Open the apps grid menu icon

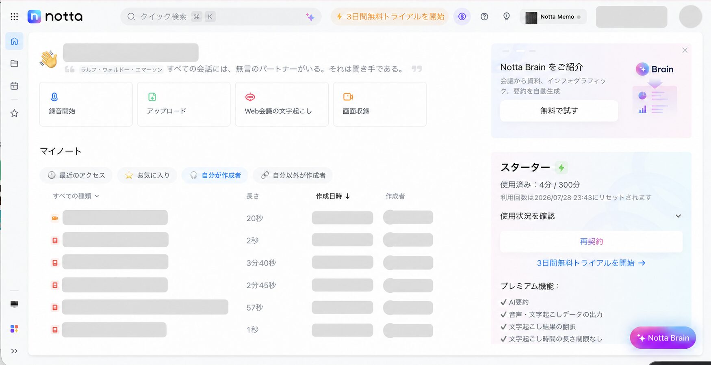(14, 17)
